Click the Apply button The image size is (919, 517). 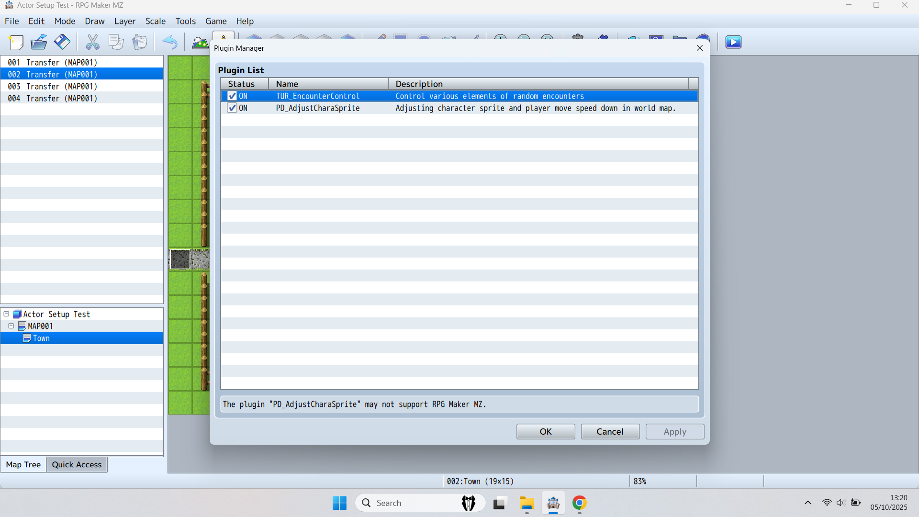coord(675,431)
